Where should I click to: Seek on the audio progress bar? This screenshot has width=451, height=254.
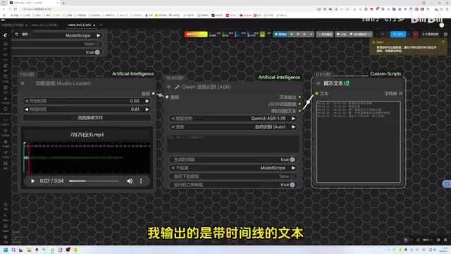click(94, 181)
